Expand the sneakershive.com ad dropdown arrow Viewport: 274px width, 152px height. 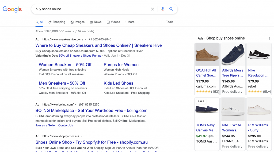click(x=85, y=40)
